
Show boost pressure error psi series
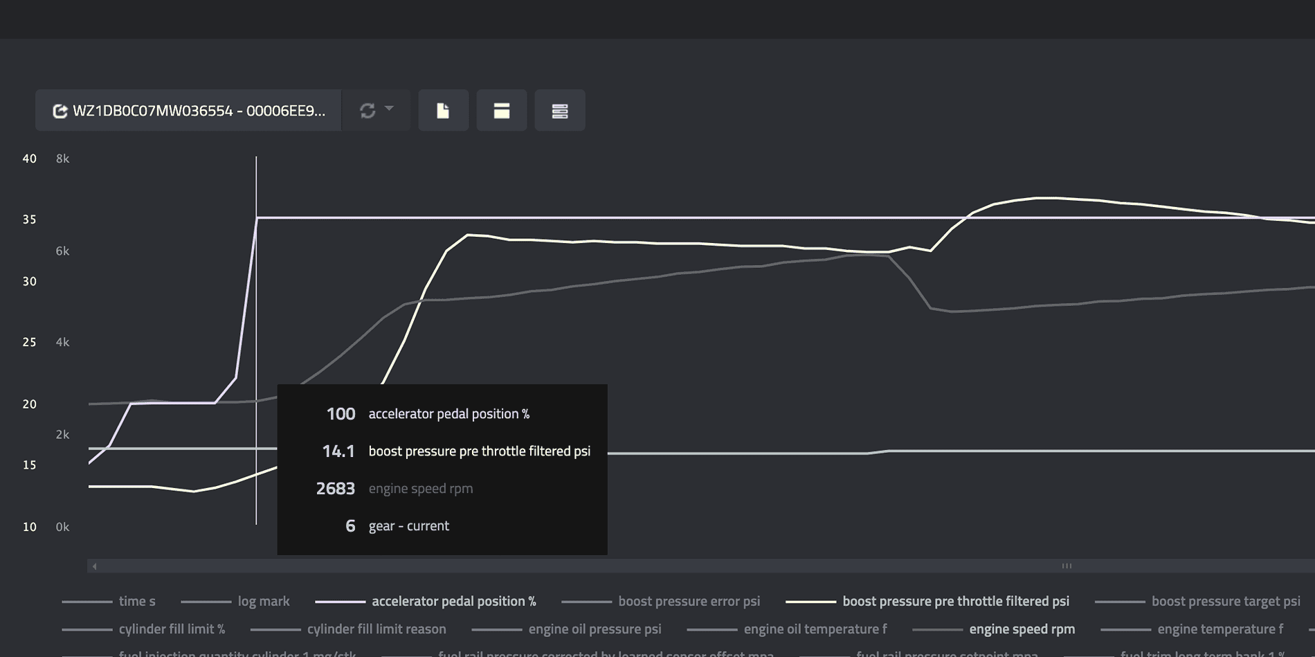[x=661, y=601]
